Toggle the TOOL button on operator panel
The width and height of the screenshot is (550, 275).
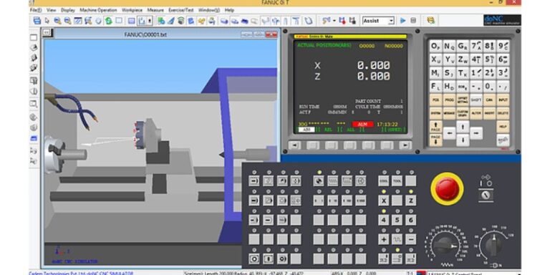point(397,181)
